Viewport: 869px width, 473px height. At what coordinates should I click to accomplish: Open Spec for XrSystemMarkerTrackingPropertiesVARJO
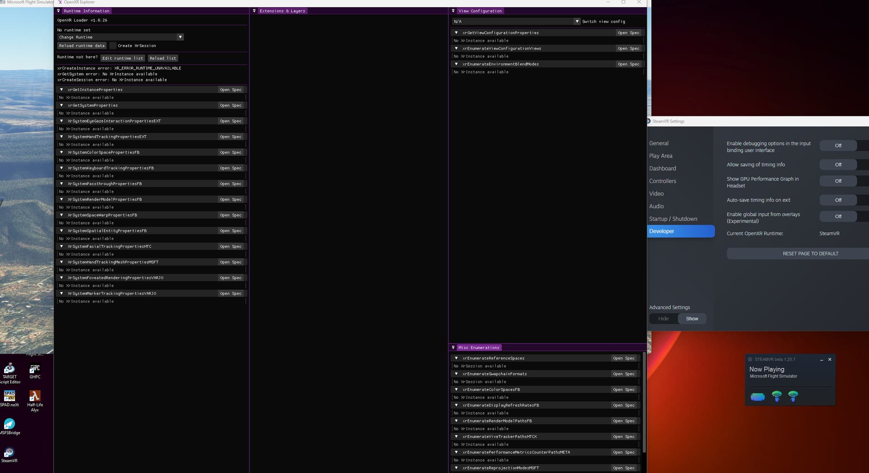(231, 294)
